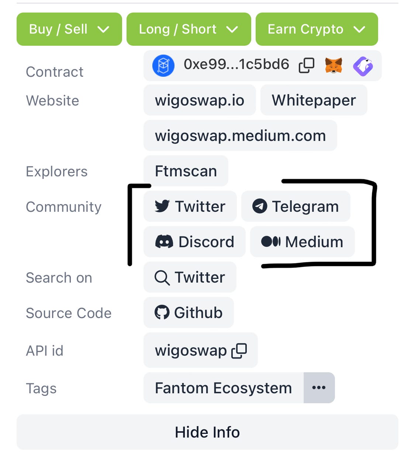Show more tags via the ellipsis button
415x456 pixels.
pos(319,387)
